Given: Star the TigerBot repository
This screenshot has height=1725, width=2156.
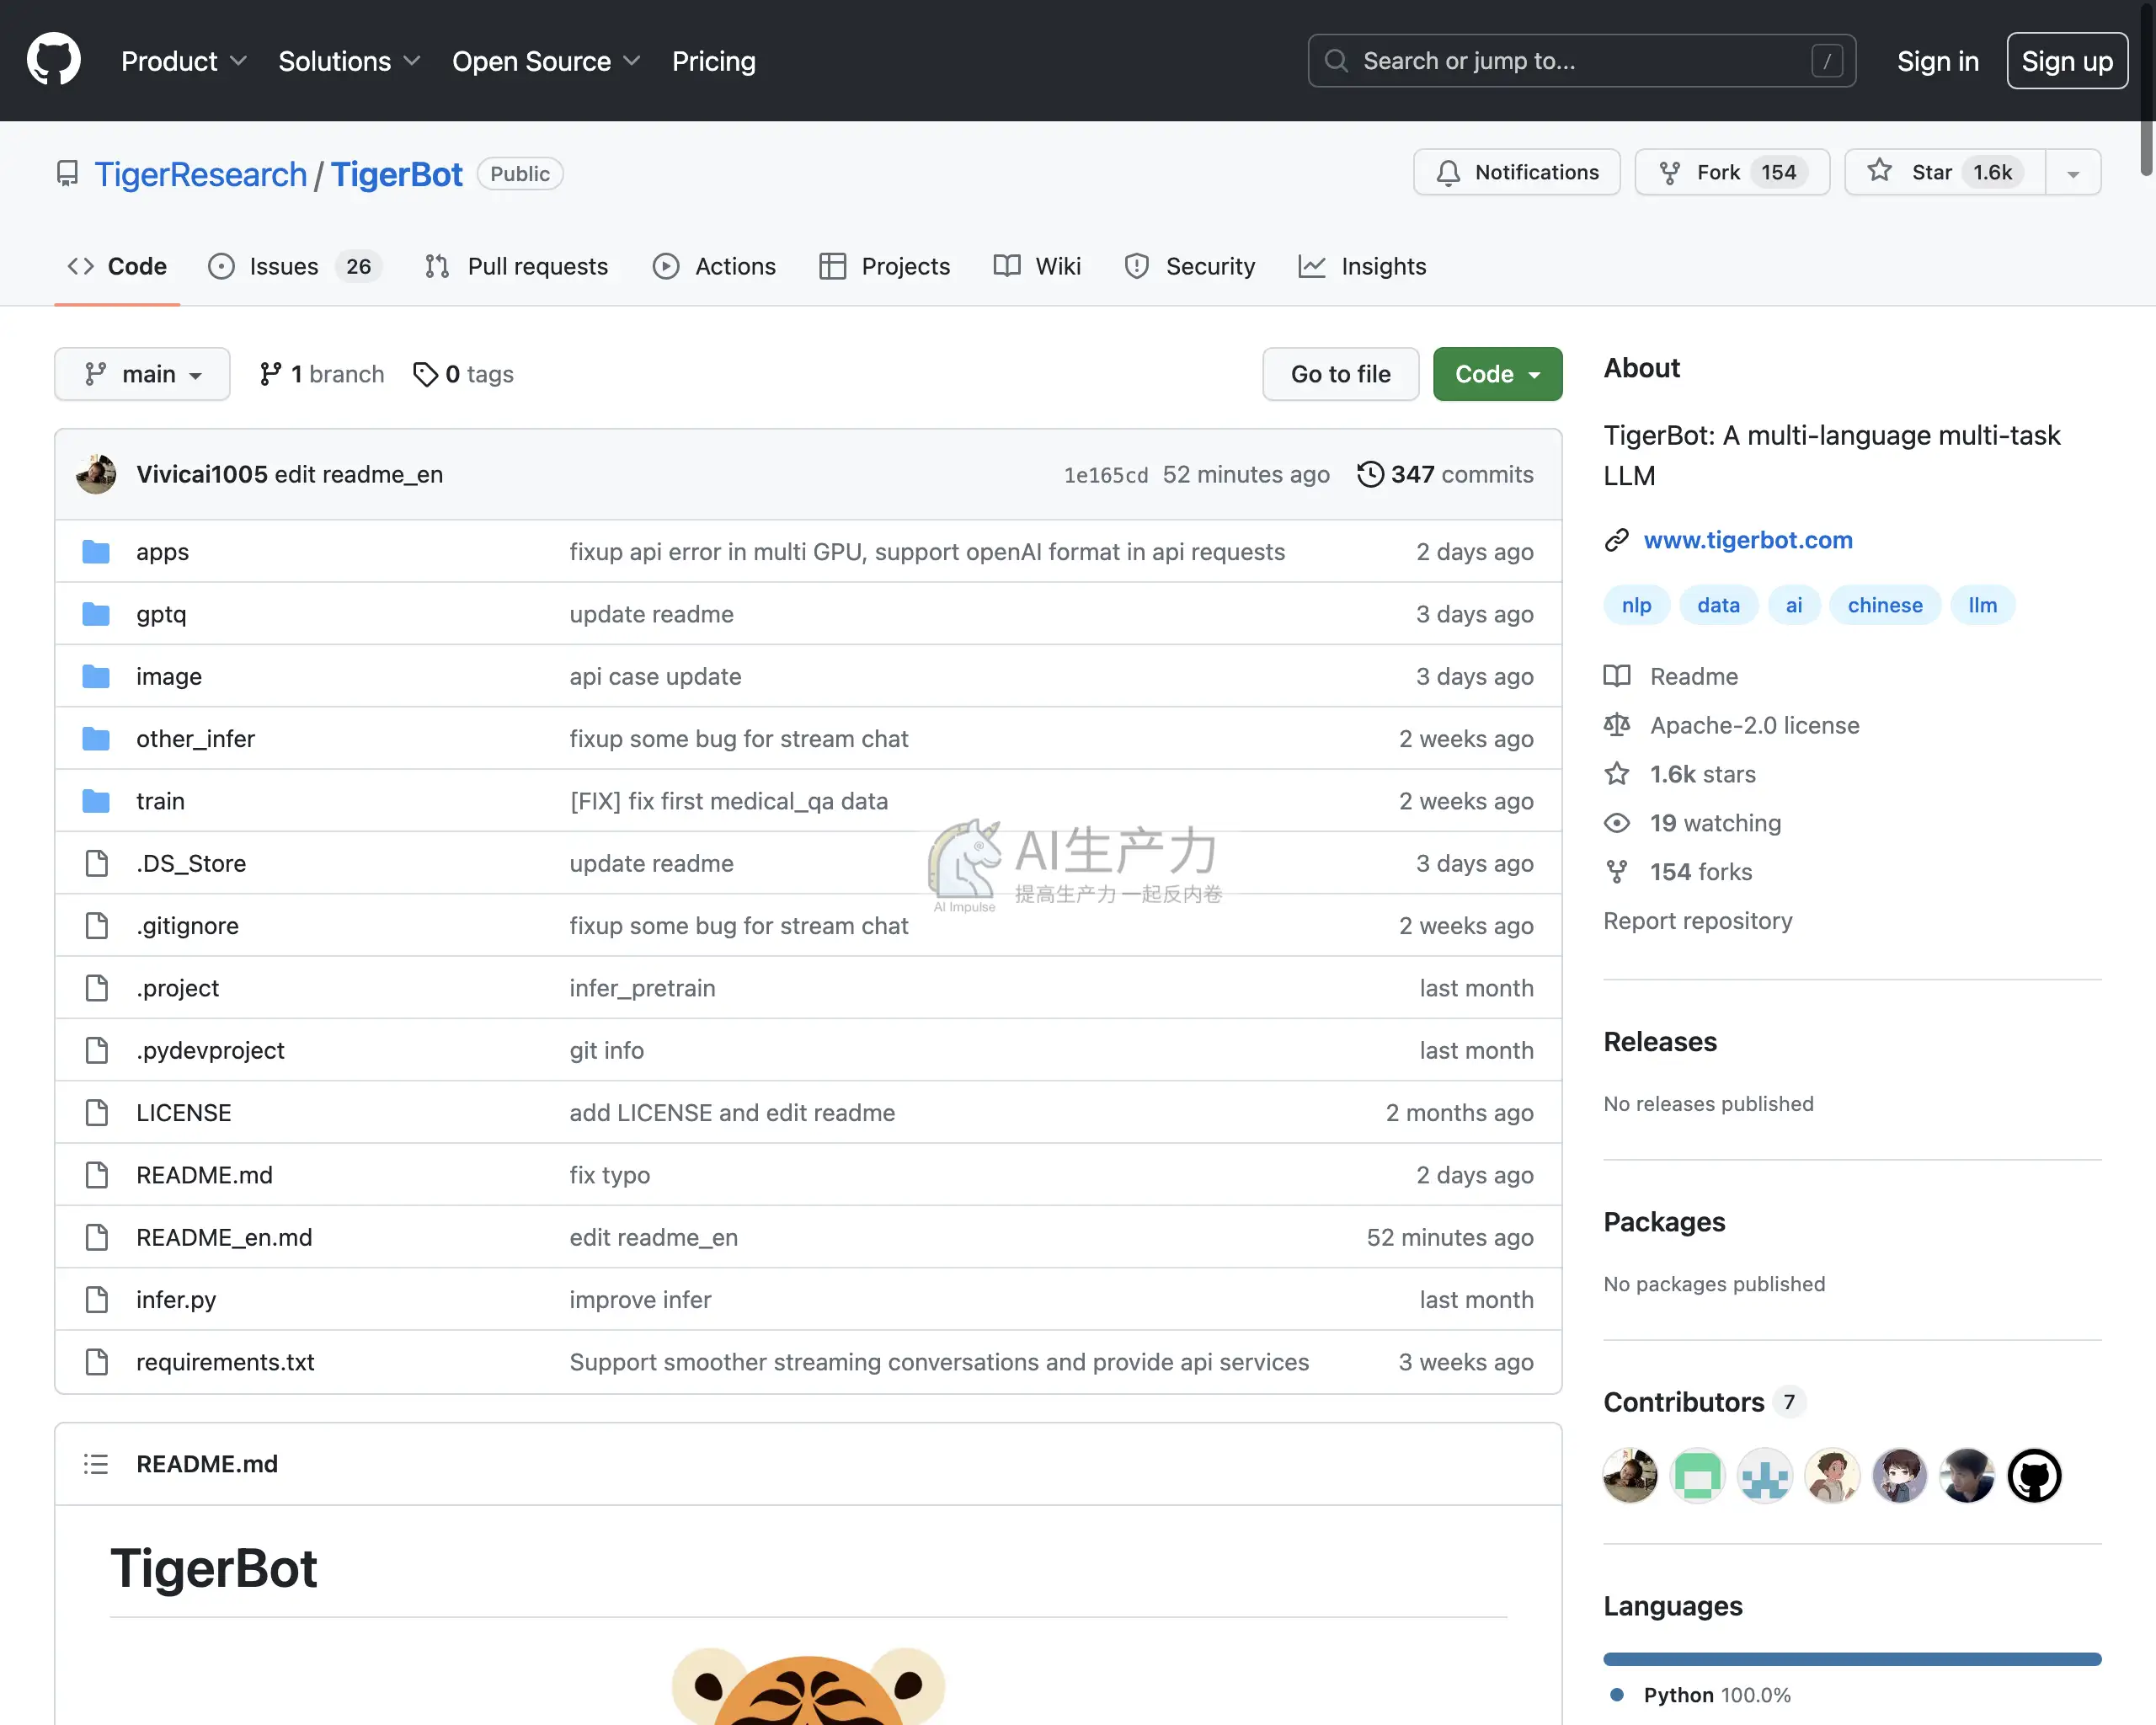Looking at the screenshot, I should click(1944, 172).
